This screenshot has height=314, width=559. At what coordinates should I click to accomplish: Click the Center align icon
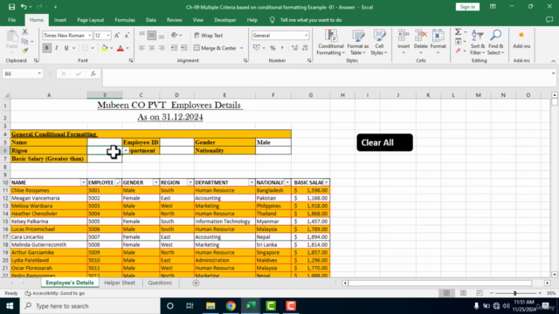coord(152,48)
